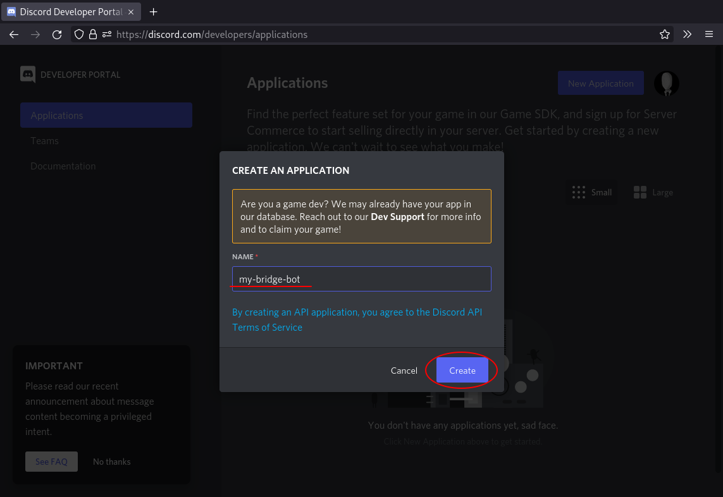Screen dimensions: 723x497
Task: Expand the toolbar overflow chevrons
Action: [x=687, y=35]
